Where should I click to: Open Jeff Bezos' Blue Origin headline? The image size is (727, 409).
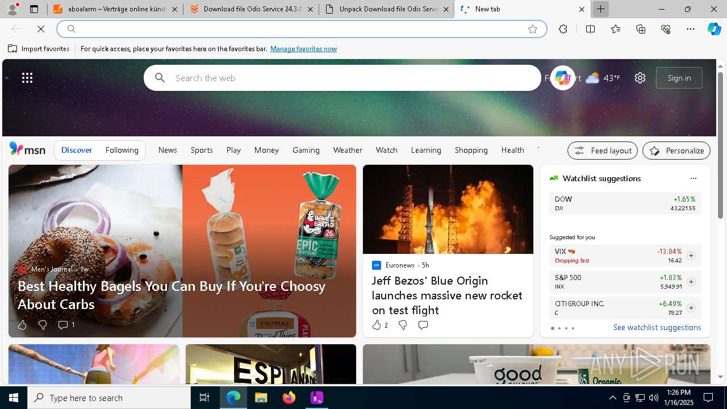coord(447,295)
